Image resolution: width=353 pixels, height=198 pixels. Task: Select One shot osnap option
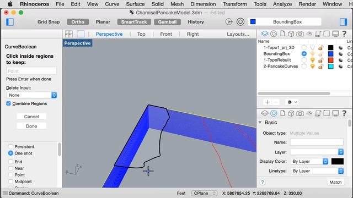click(10, 153)
